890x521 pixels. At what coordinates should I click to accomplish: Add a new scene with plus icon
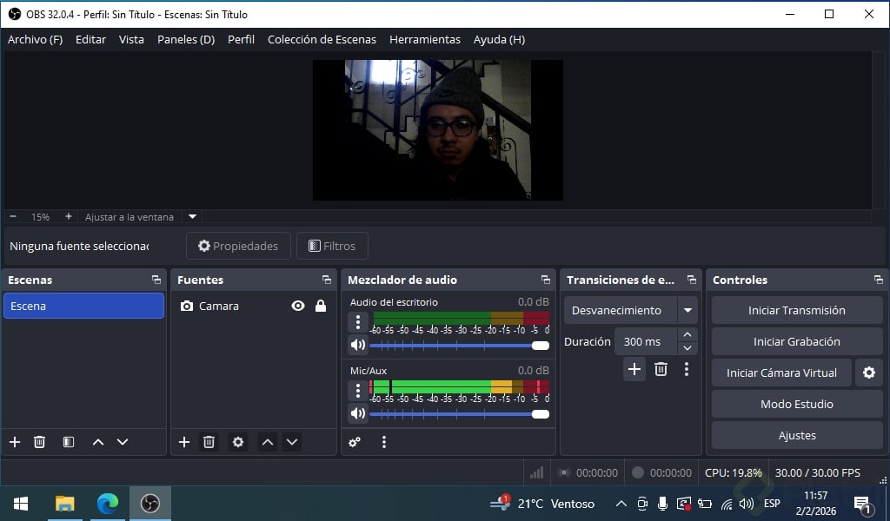pyautogui.click(x=15, y=442)
